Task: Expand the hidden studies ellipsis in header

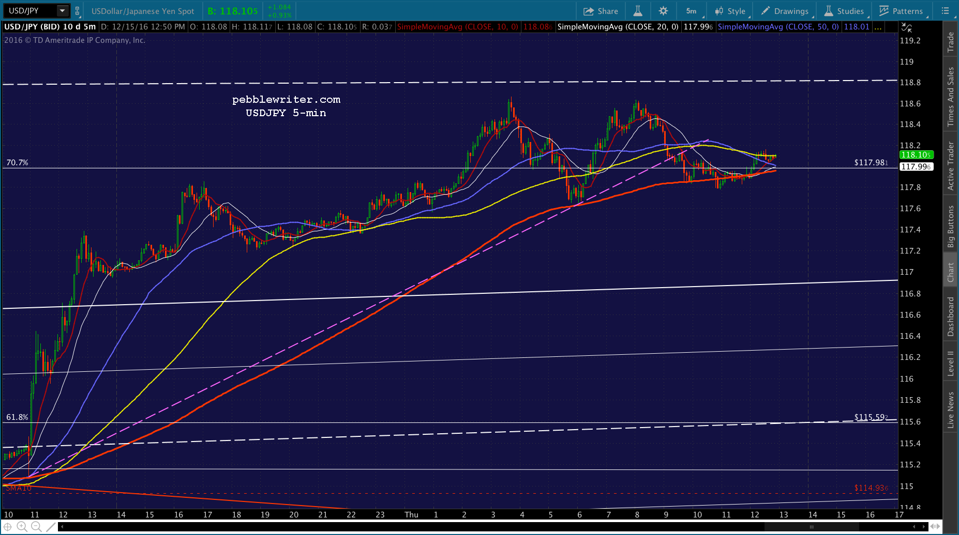Action: coord(878,27)
